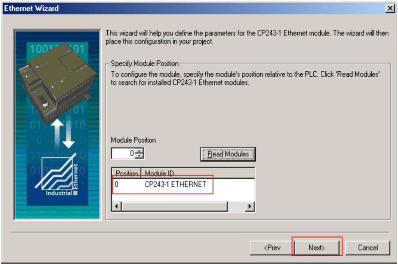Select the CP243-1 ETHERNET module entry
Viewport: 398px width, 264px height.
click(x=176, y=185)
